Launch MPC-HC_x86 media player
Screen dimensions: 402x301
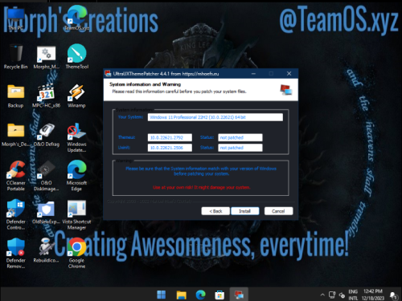pyautogui.click(x=46, y=96)
